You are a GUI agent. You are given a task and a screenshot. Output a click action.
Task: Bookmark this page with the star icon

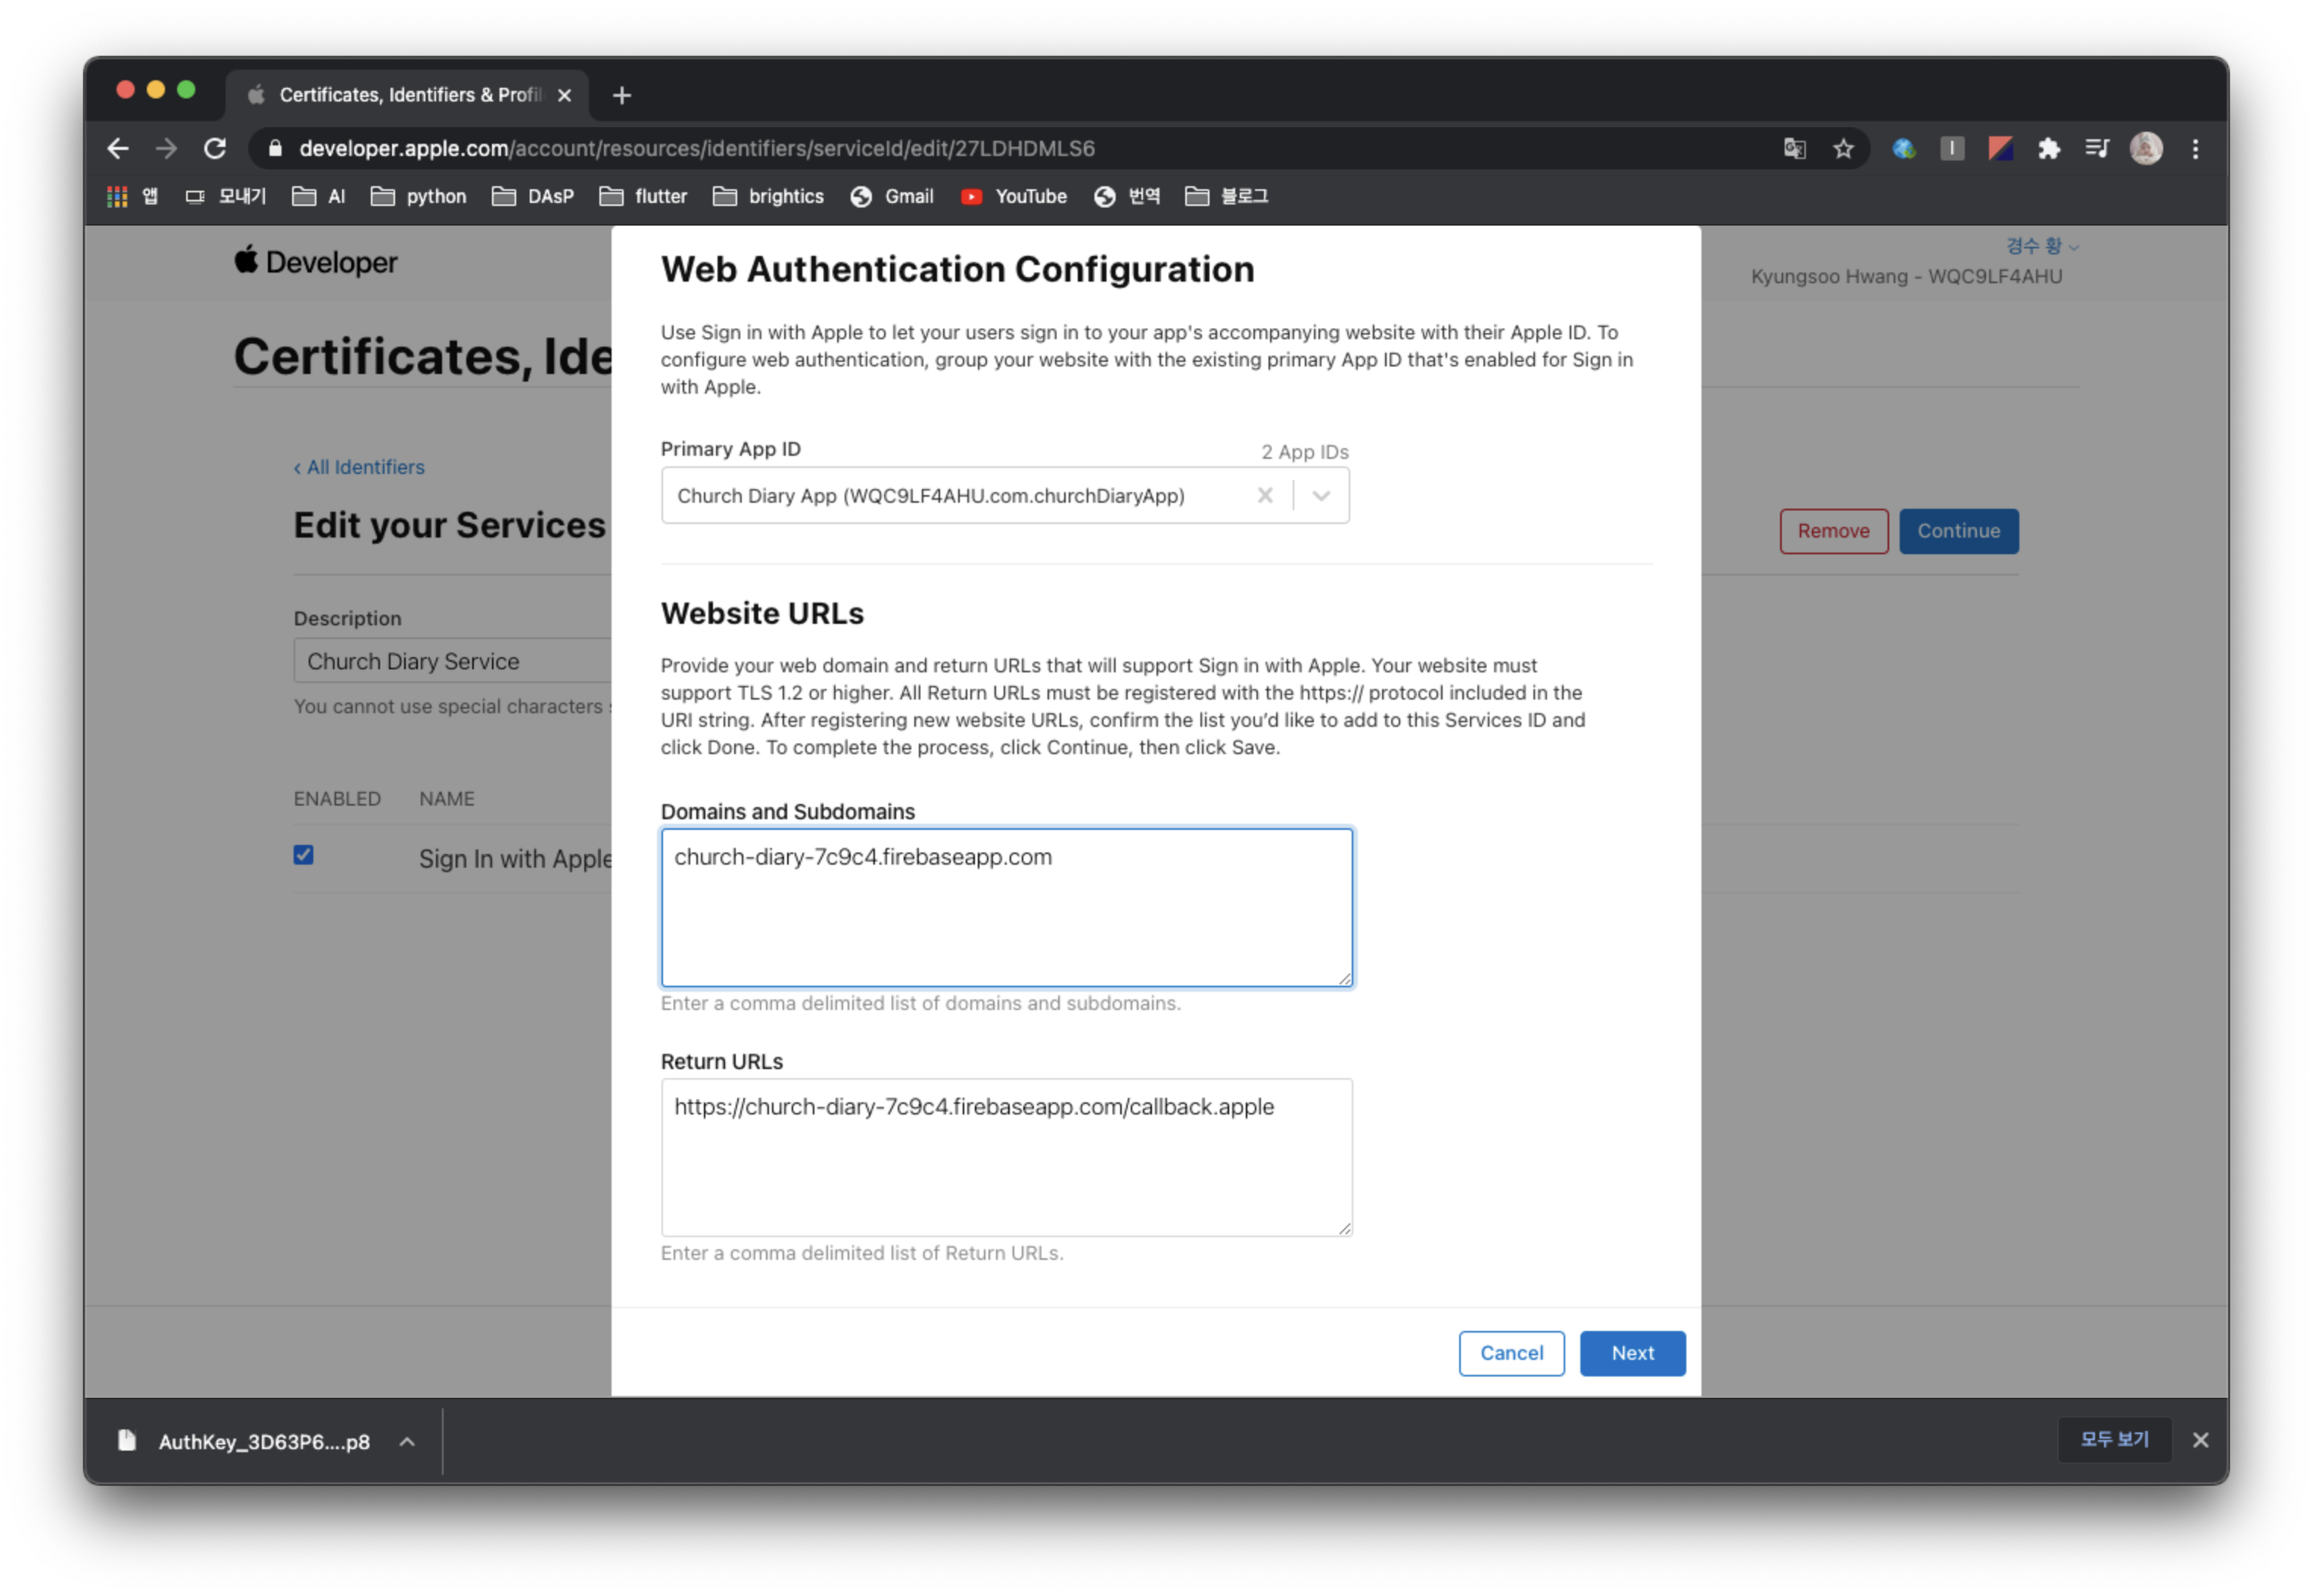(x=1843, y=149)
